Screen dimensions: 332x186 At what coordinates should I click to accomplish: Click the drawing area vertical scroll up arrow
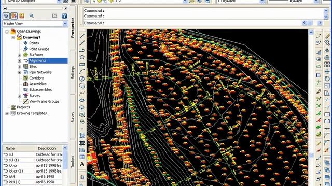coord(311,32)
